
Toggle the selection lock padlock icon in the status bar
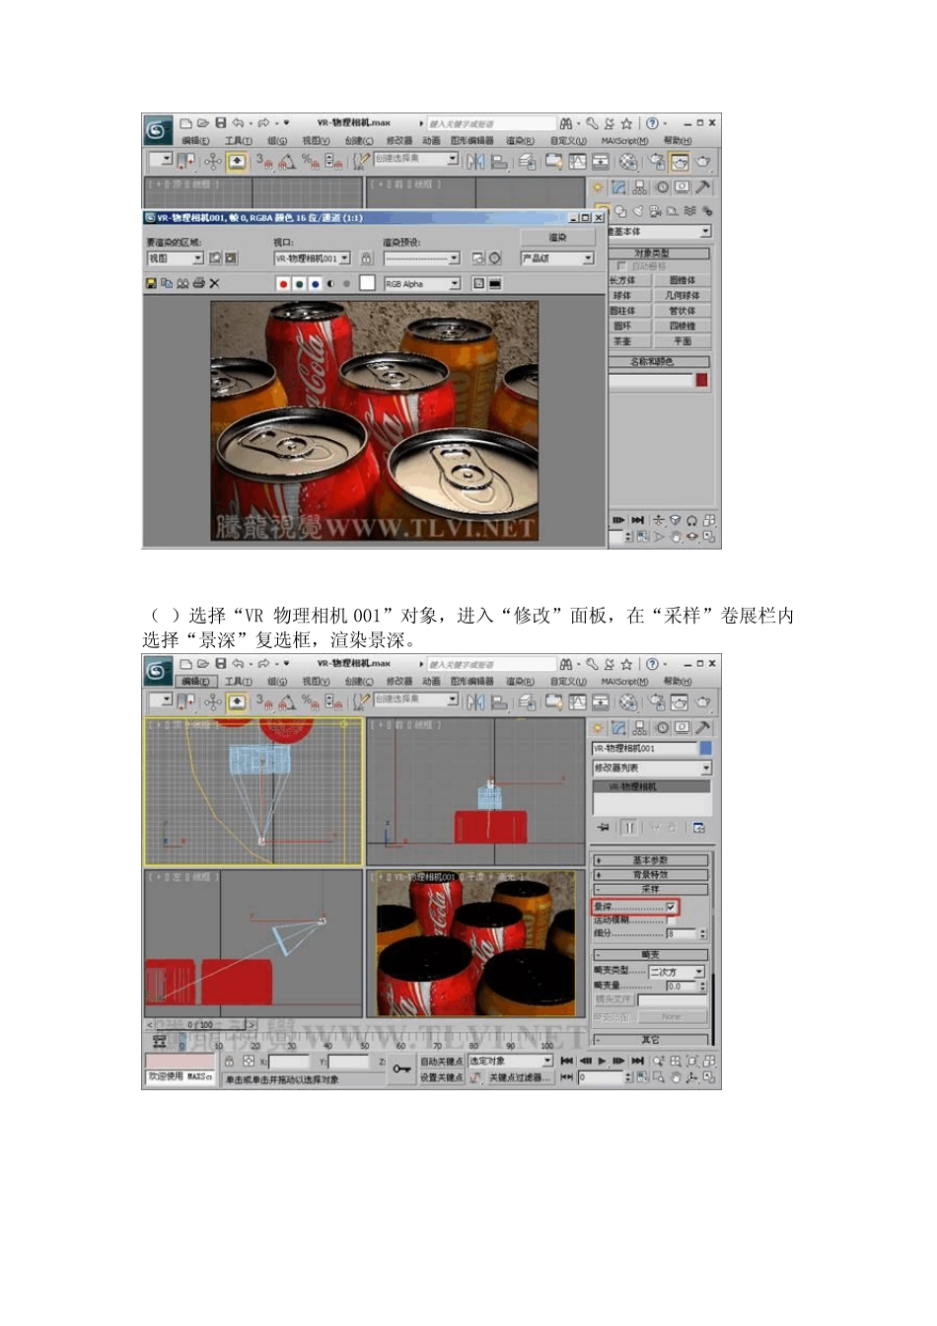(229, 1061)
